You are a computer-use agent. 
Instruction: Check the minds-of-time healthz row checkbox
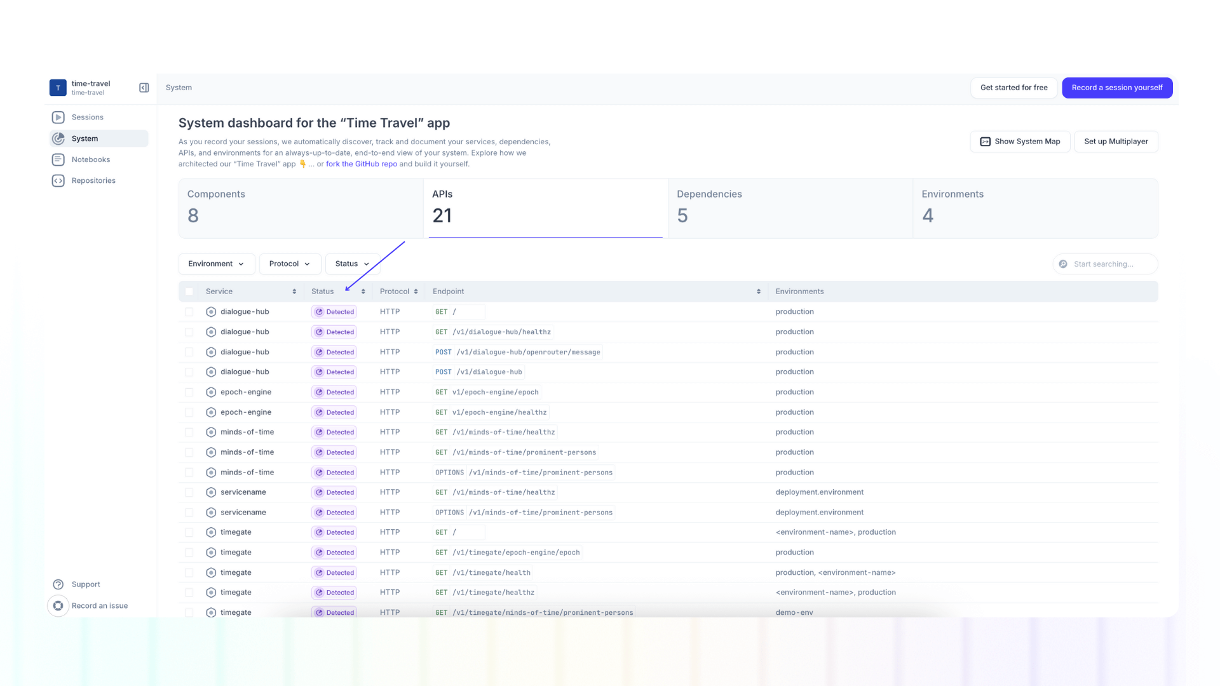tap(189, 433)
